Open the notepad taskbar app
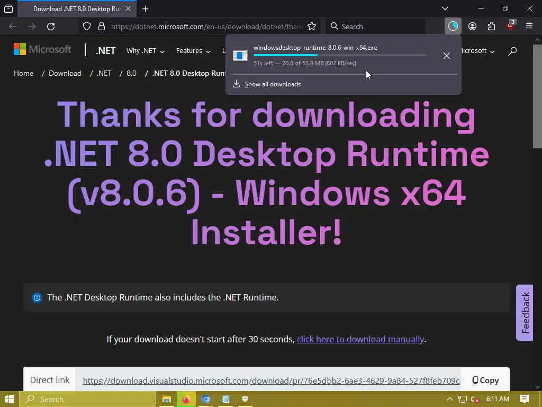Image resolution: width=542 pixels, height=407 pixels. [225, 400]
